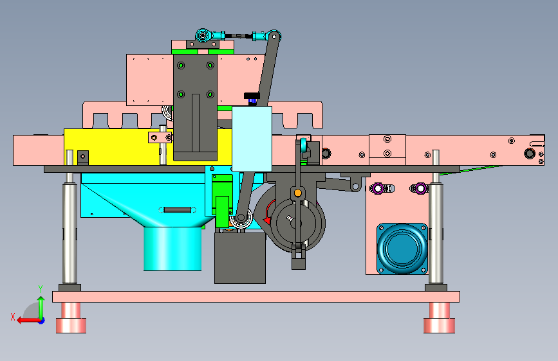The image size is (558, 361).
Task: Pick the black knob above the pale blue box
Action: tap(252, 96)
